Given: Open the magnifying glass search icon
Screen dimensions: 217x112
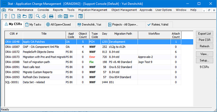Looking at the screenshot, I should [38, 16].
